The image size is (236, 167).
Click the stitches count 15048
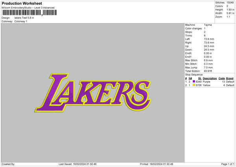230,3
